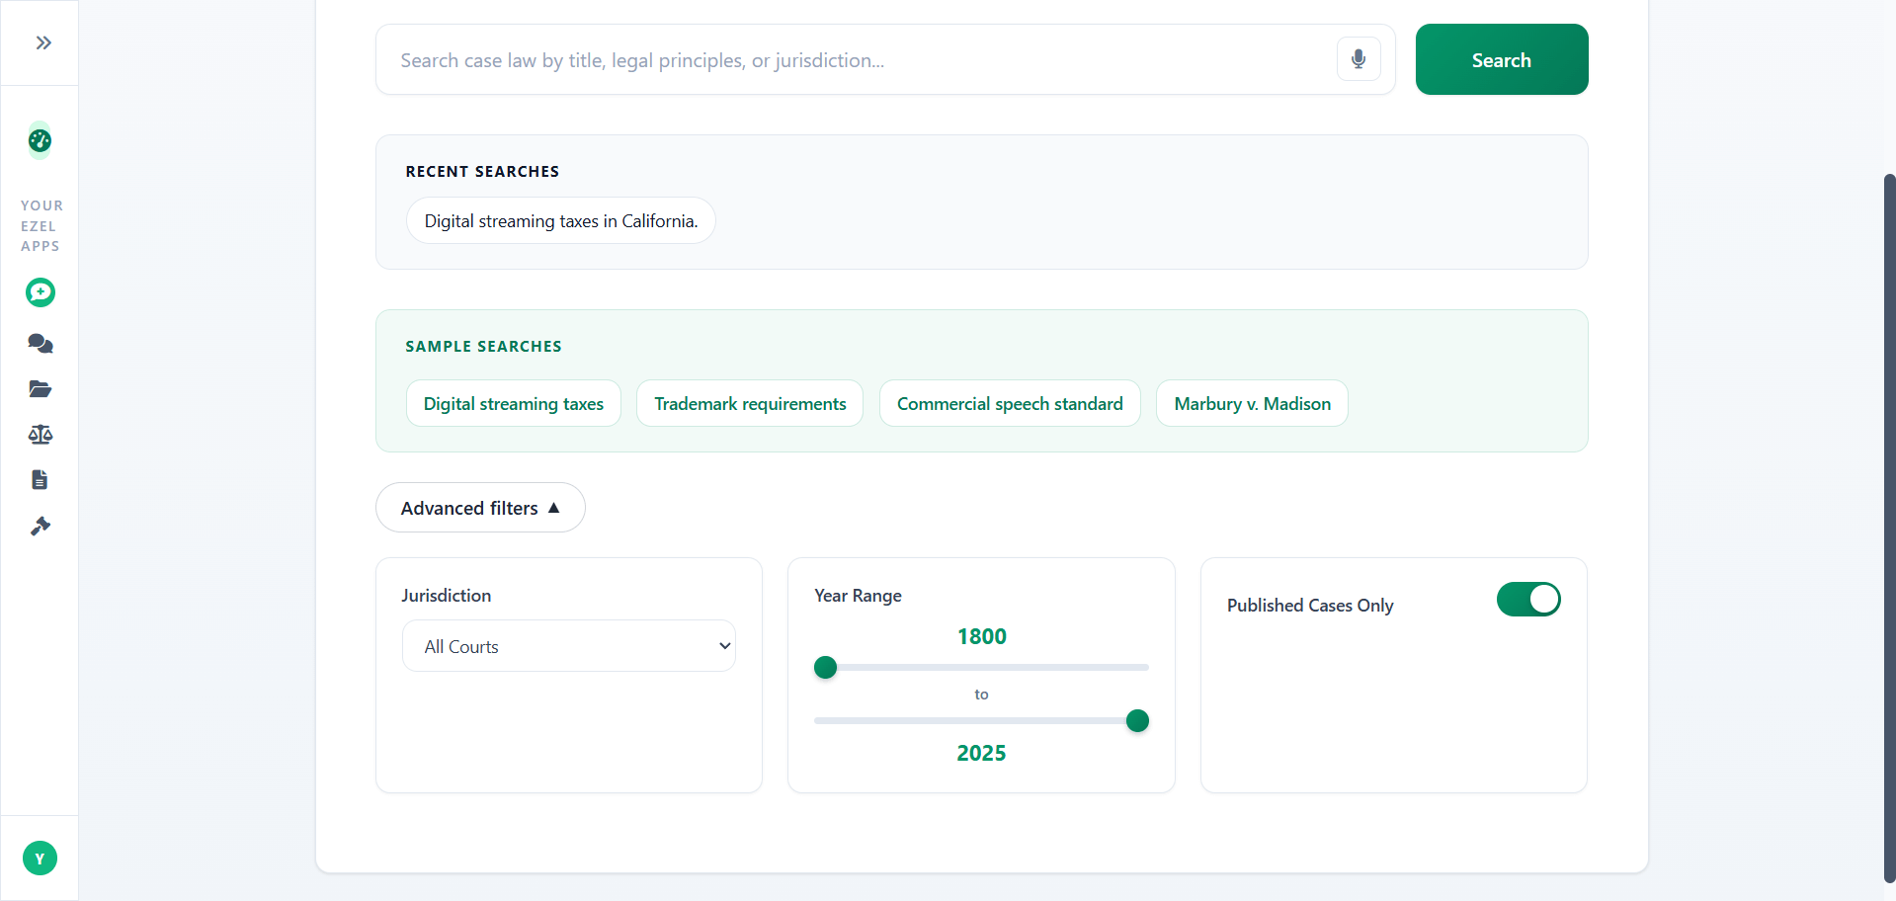Select the scales of justice icon
Image resolution: width=1896 pixels, height=901 pixels.
(40, 435)
